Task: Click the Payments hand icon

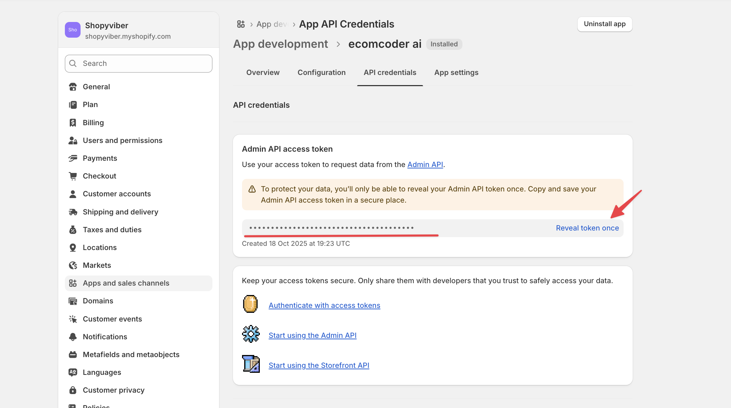Action: pos(73,158)
